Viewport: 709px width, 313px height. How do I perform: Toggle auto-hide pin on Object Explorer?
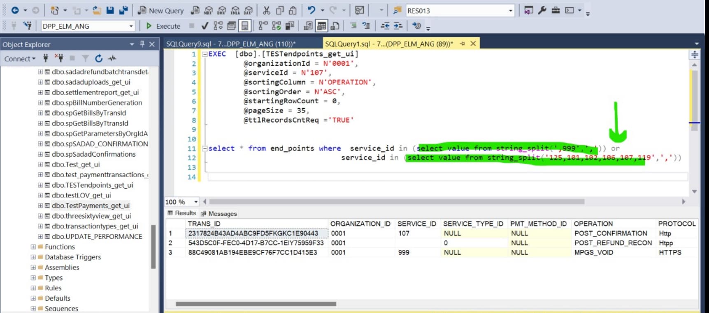(x=142, y=44)
